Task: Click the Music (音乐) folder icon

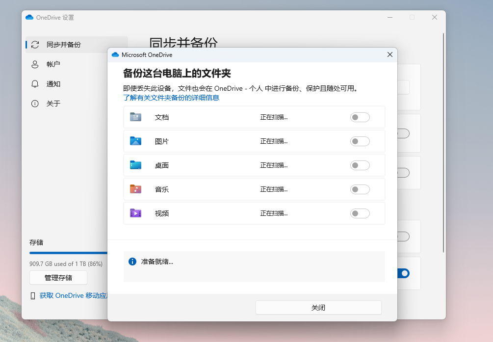Action: 135,189
